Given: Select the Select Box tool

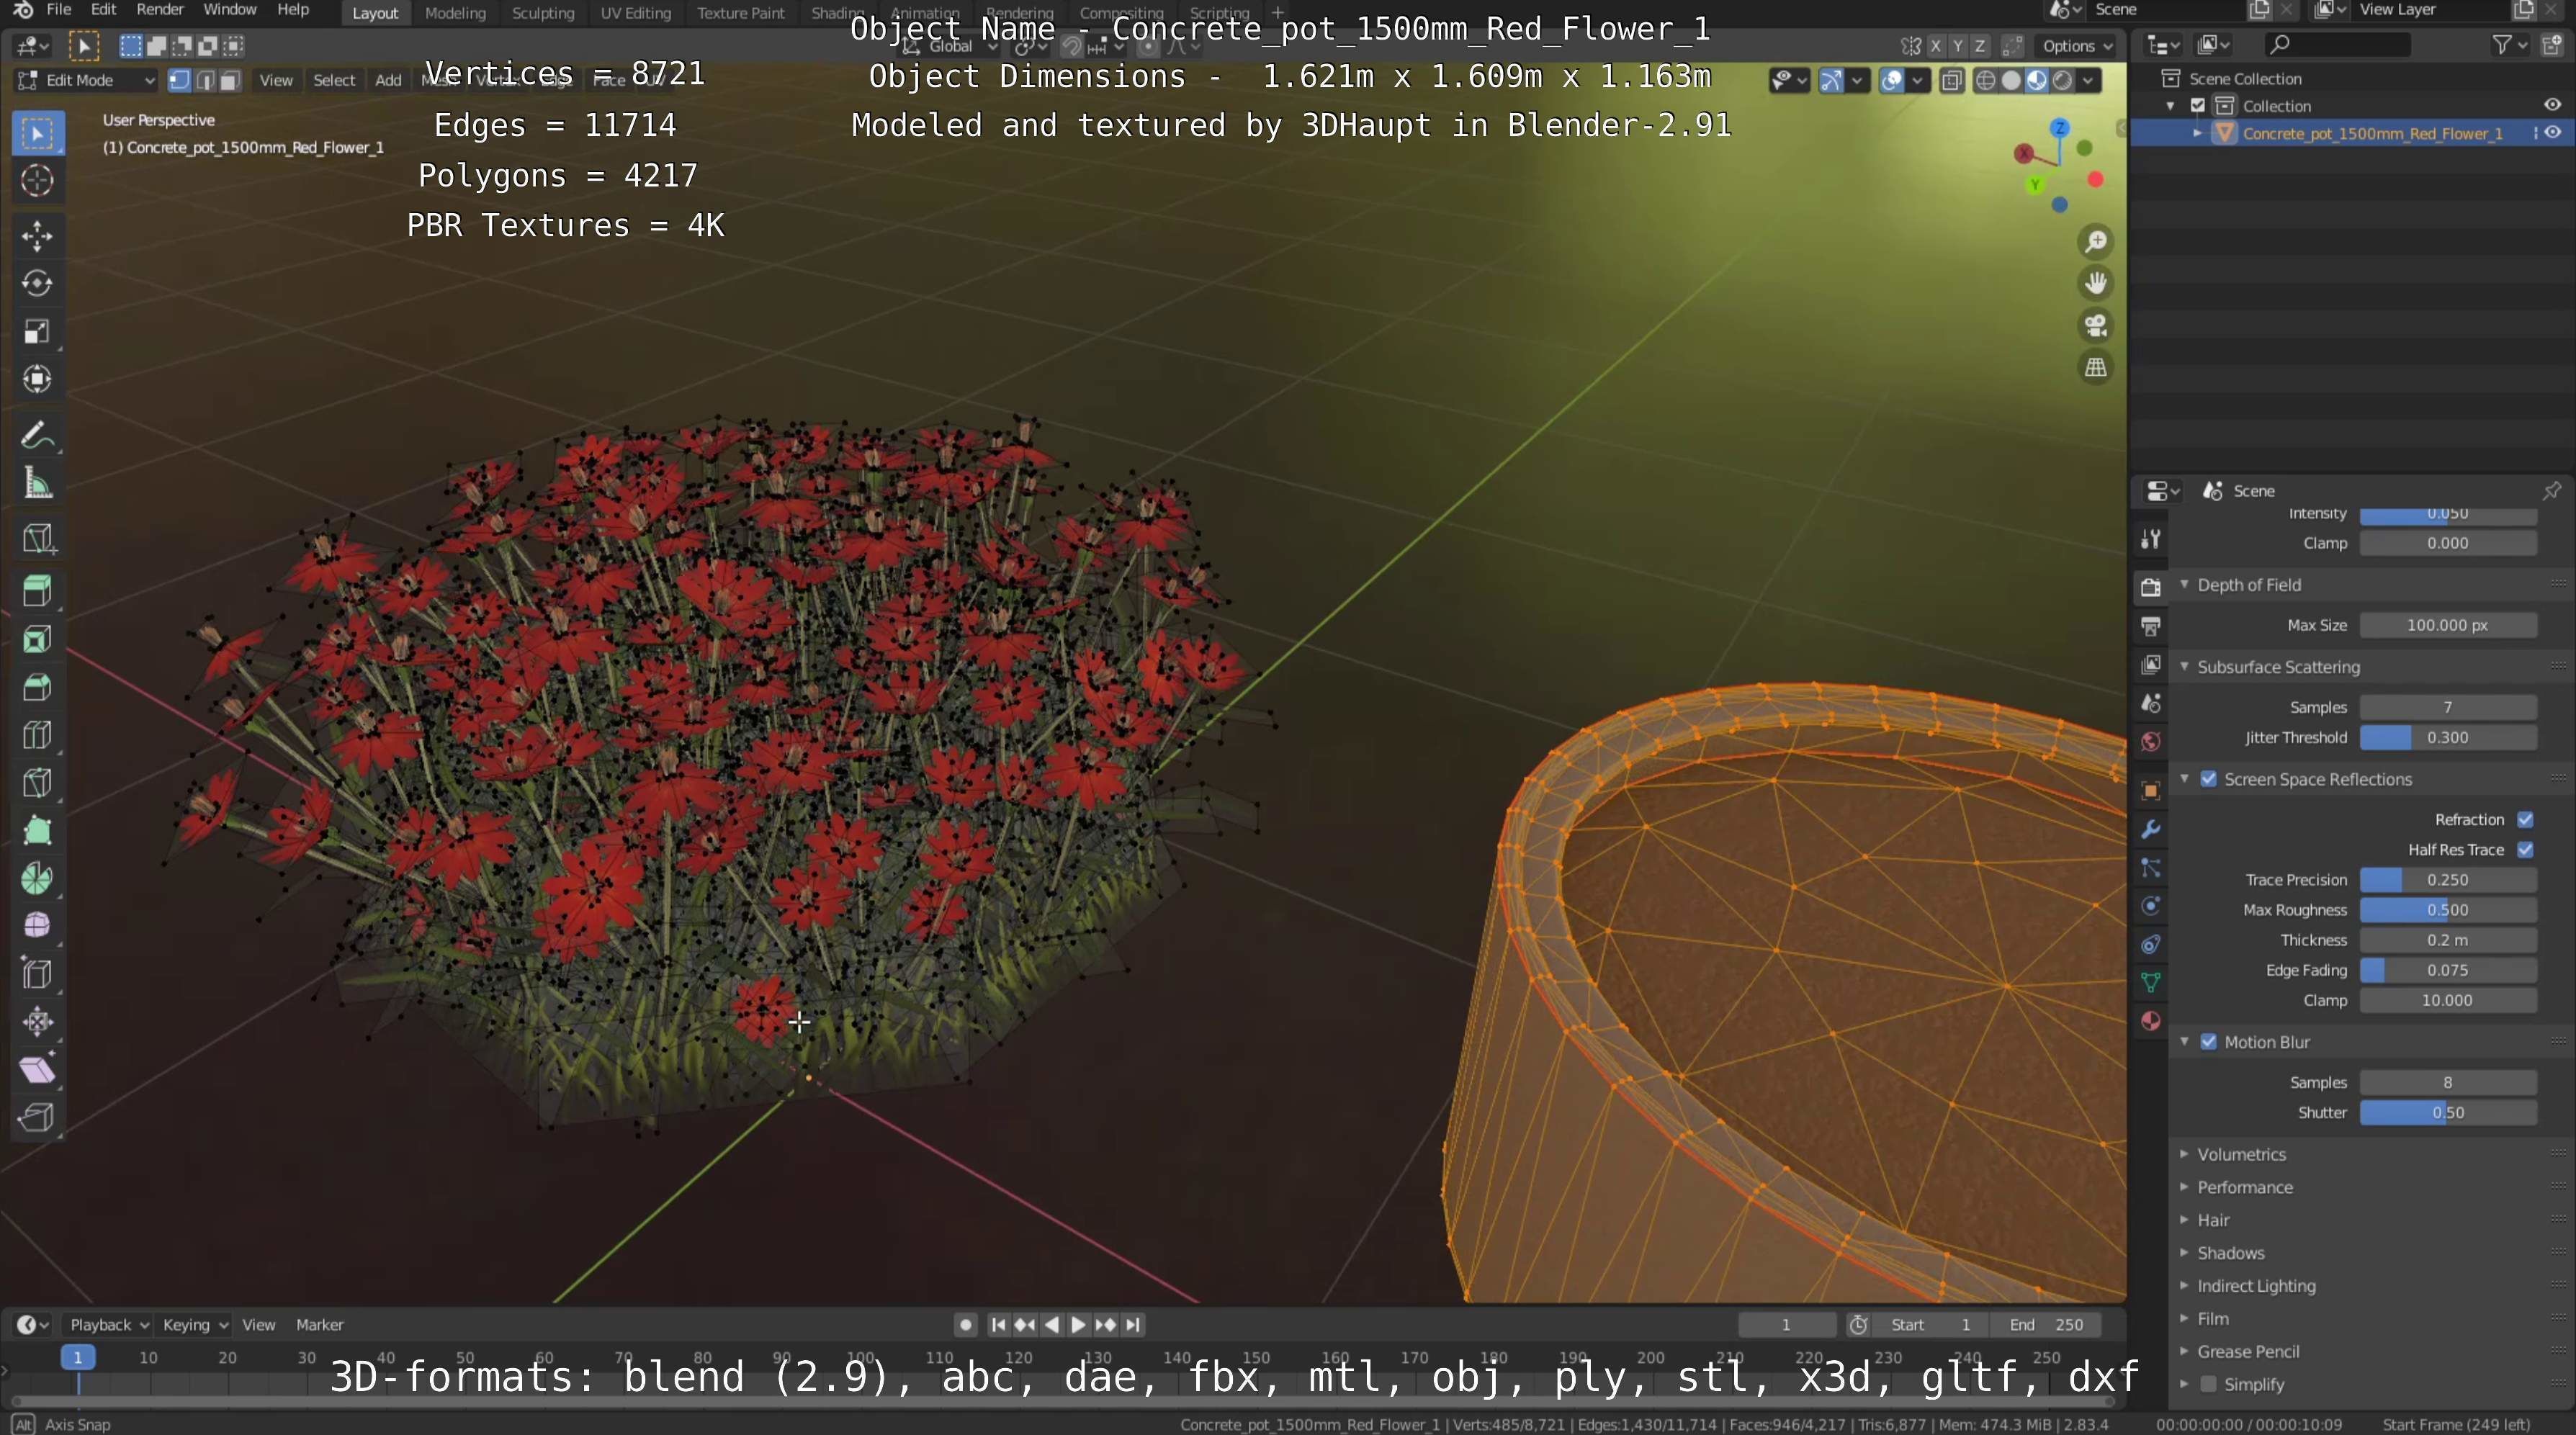Looking at the screenshot, I should tap(38, 133).
